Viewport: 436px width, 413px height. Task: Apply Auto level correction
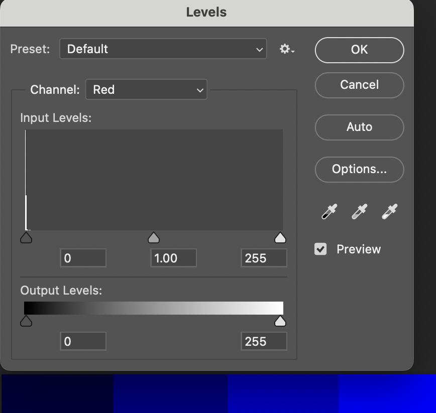coord(359,127)
